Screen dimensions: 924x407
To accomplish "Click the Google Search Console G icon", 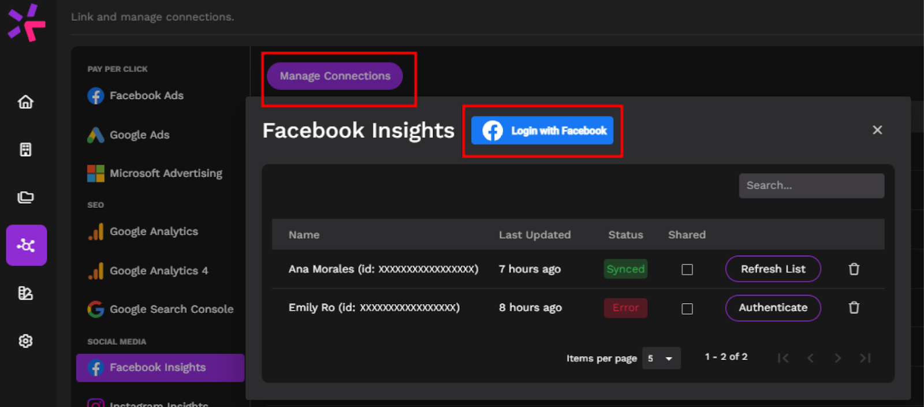I will pyautogui.click(x=96, y=309).
